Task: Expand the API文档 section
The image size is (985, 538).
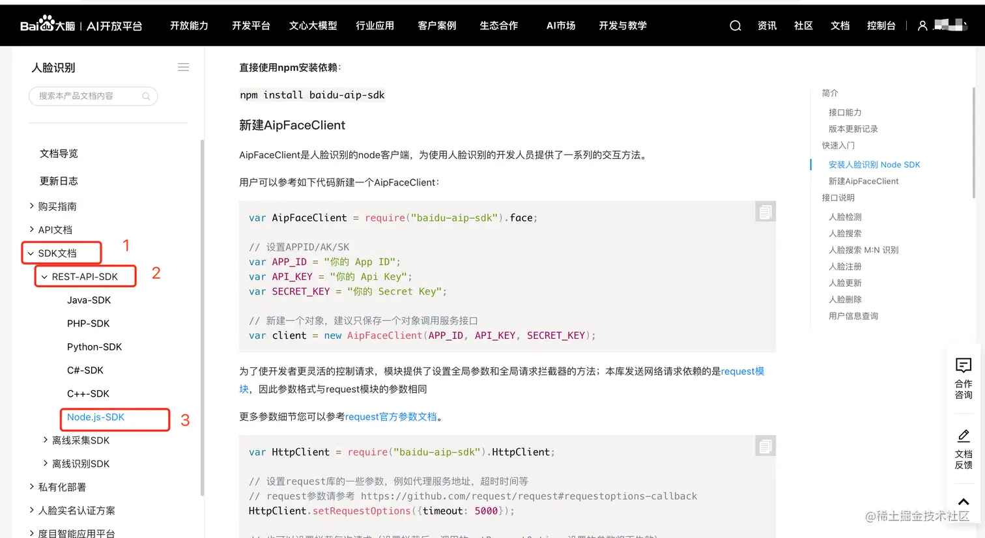Action: [32, 229]
